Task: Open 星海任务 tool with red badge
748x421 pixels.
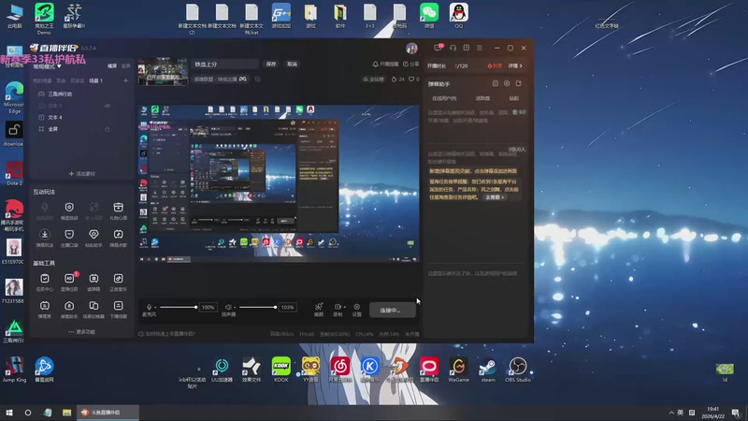Action: point(69,282)
